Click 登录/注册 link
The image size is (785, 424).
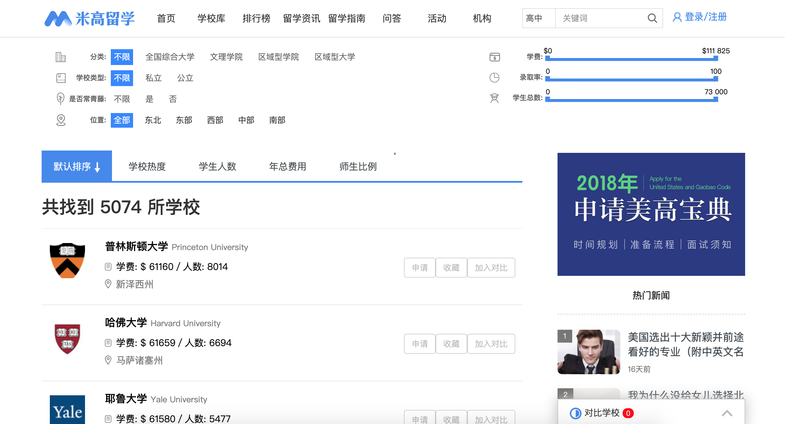click(706, 17)
